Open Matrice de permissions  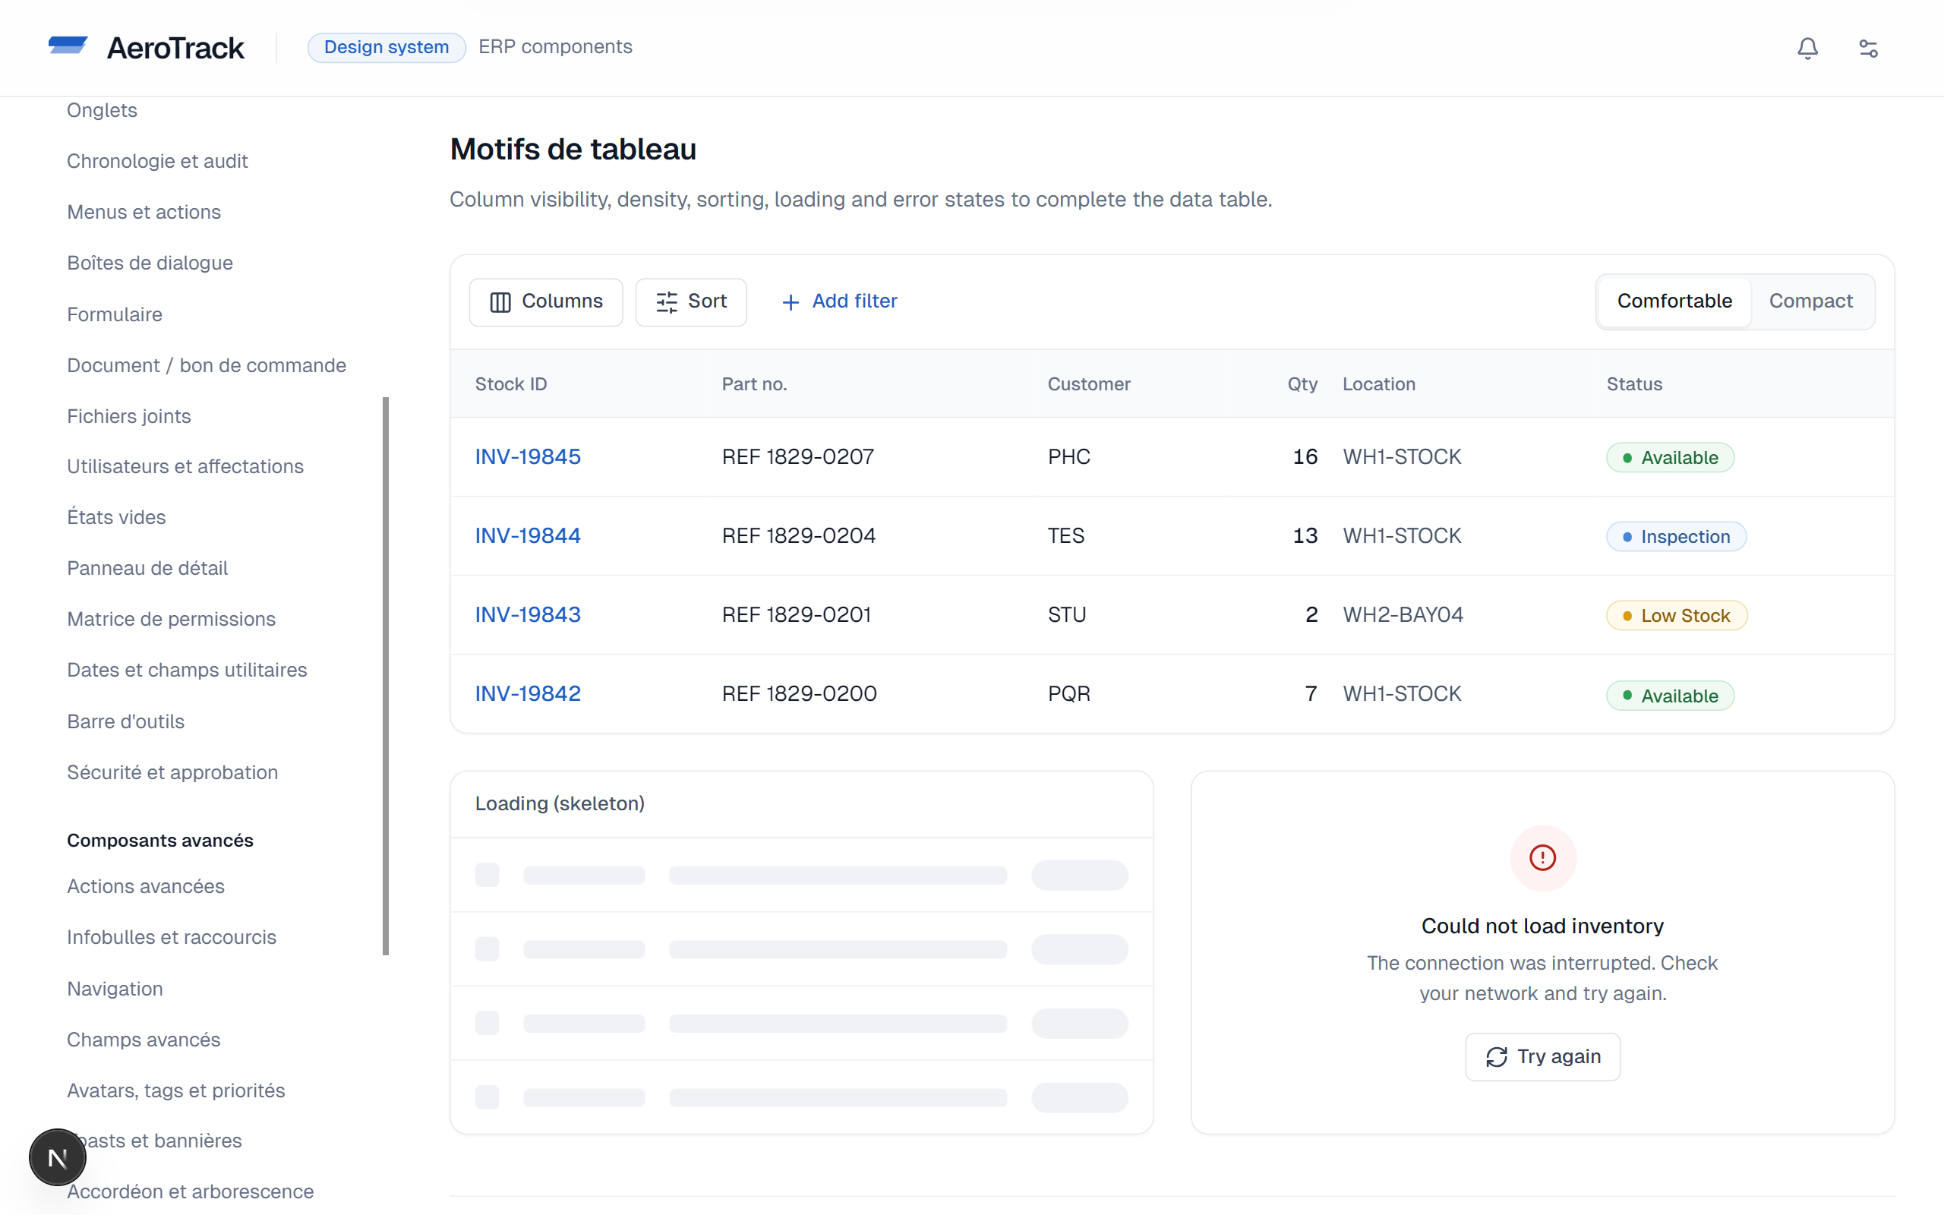pos(171,619)
